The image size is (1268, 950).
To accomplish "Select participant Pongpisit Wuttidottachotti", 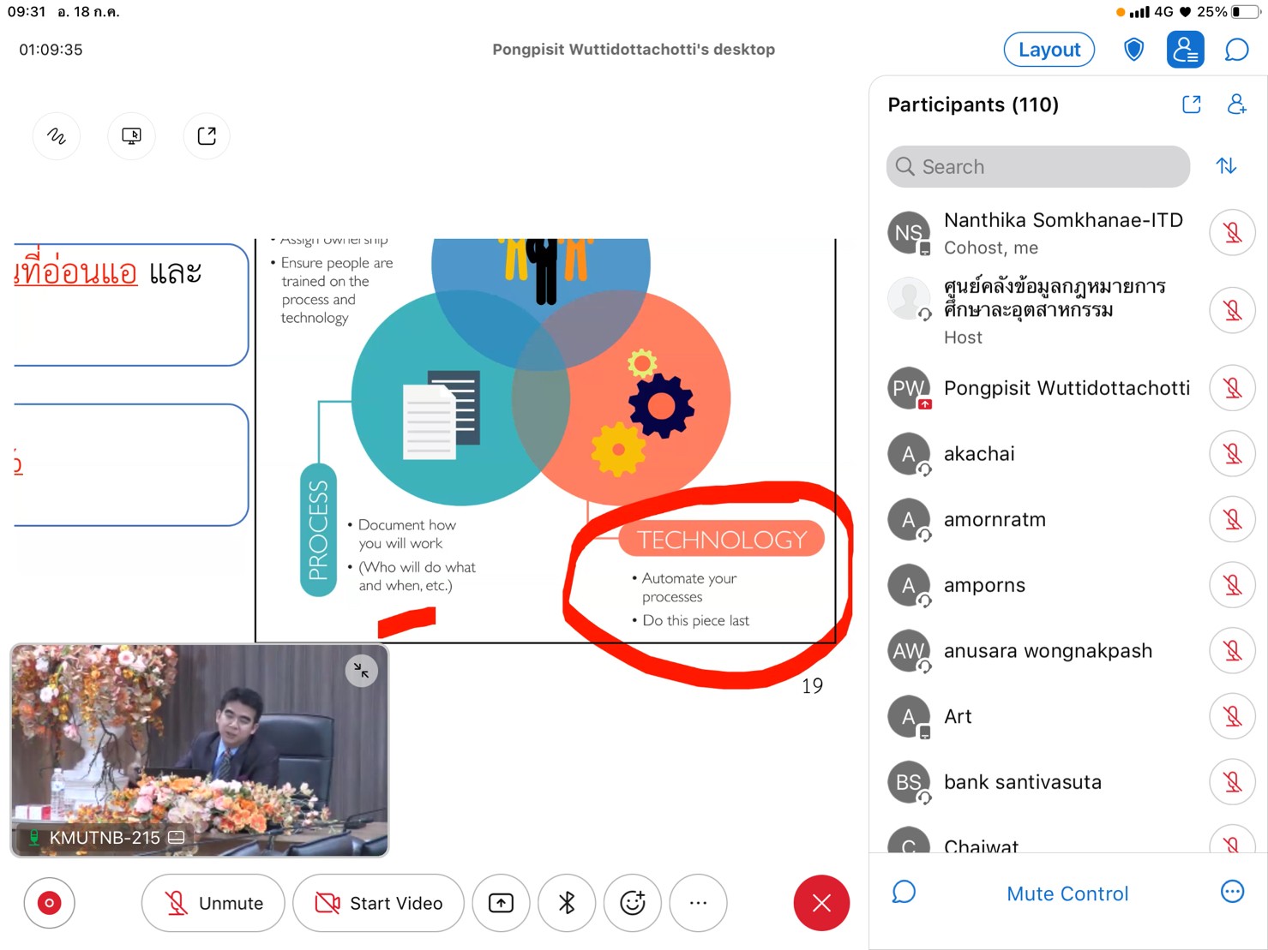I will click(1068, 388).
